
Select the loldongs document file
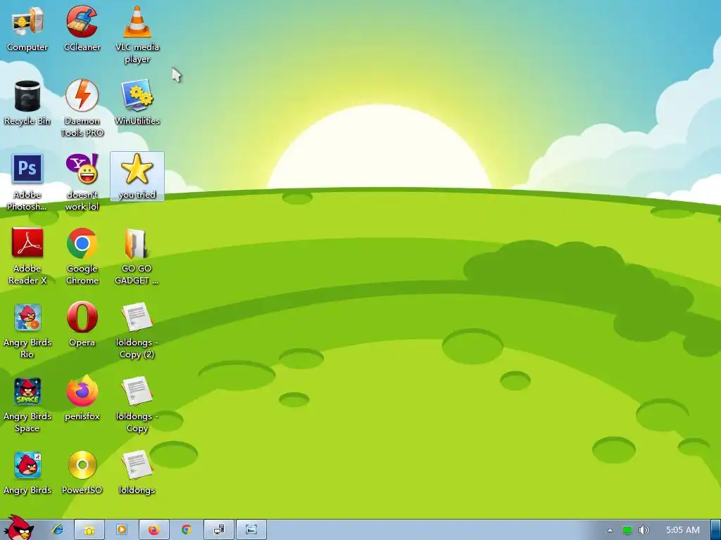137,473
